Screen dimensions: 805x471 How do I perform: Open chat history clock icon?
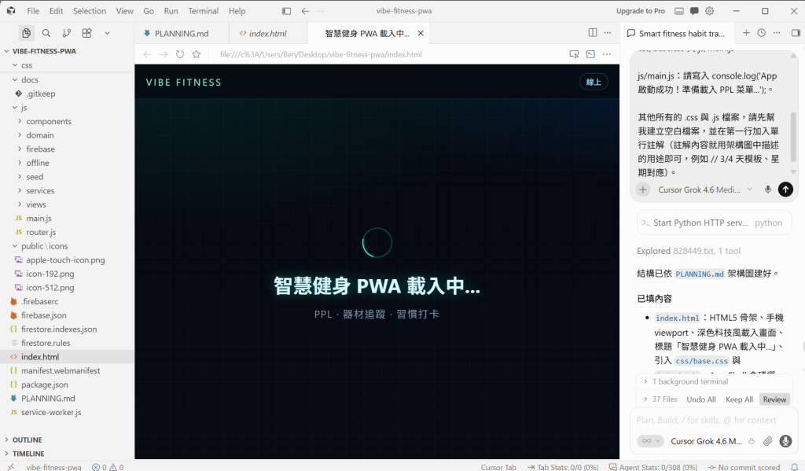(761, 33)
